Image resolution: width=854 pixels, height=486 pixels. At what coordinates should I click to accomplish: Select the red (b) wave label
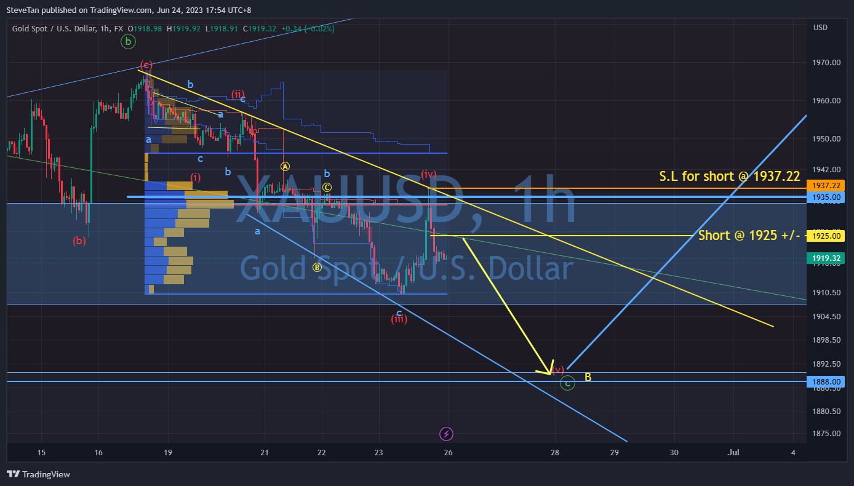pos(79,241)
